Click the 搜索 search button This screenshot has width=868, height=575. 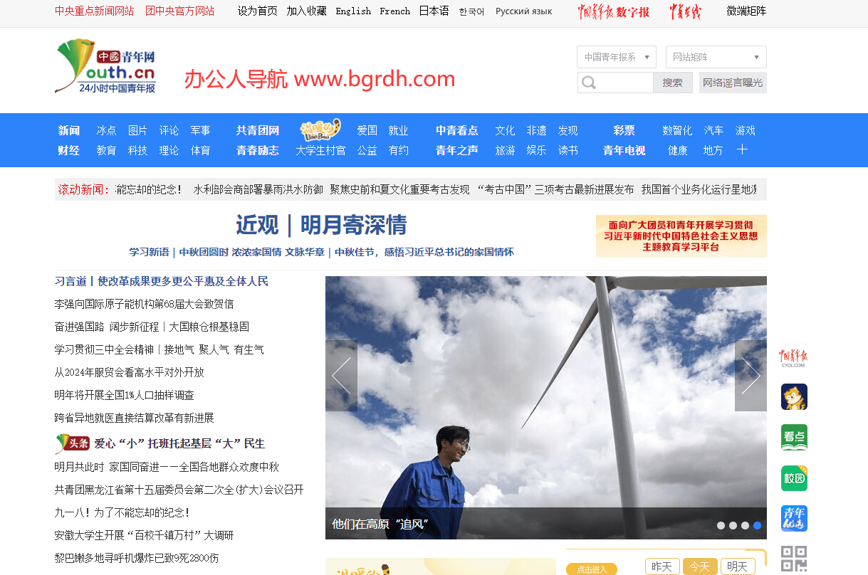click(x=672, y=83)
